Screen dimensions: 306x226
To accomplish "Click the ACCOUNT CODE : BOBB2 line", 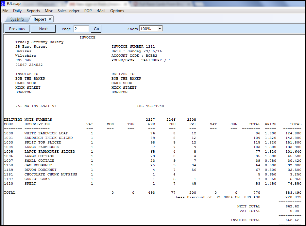I will click(x=134, y=56).
